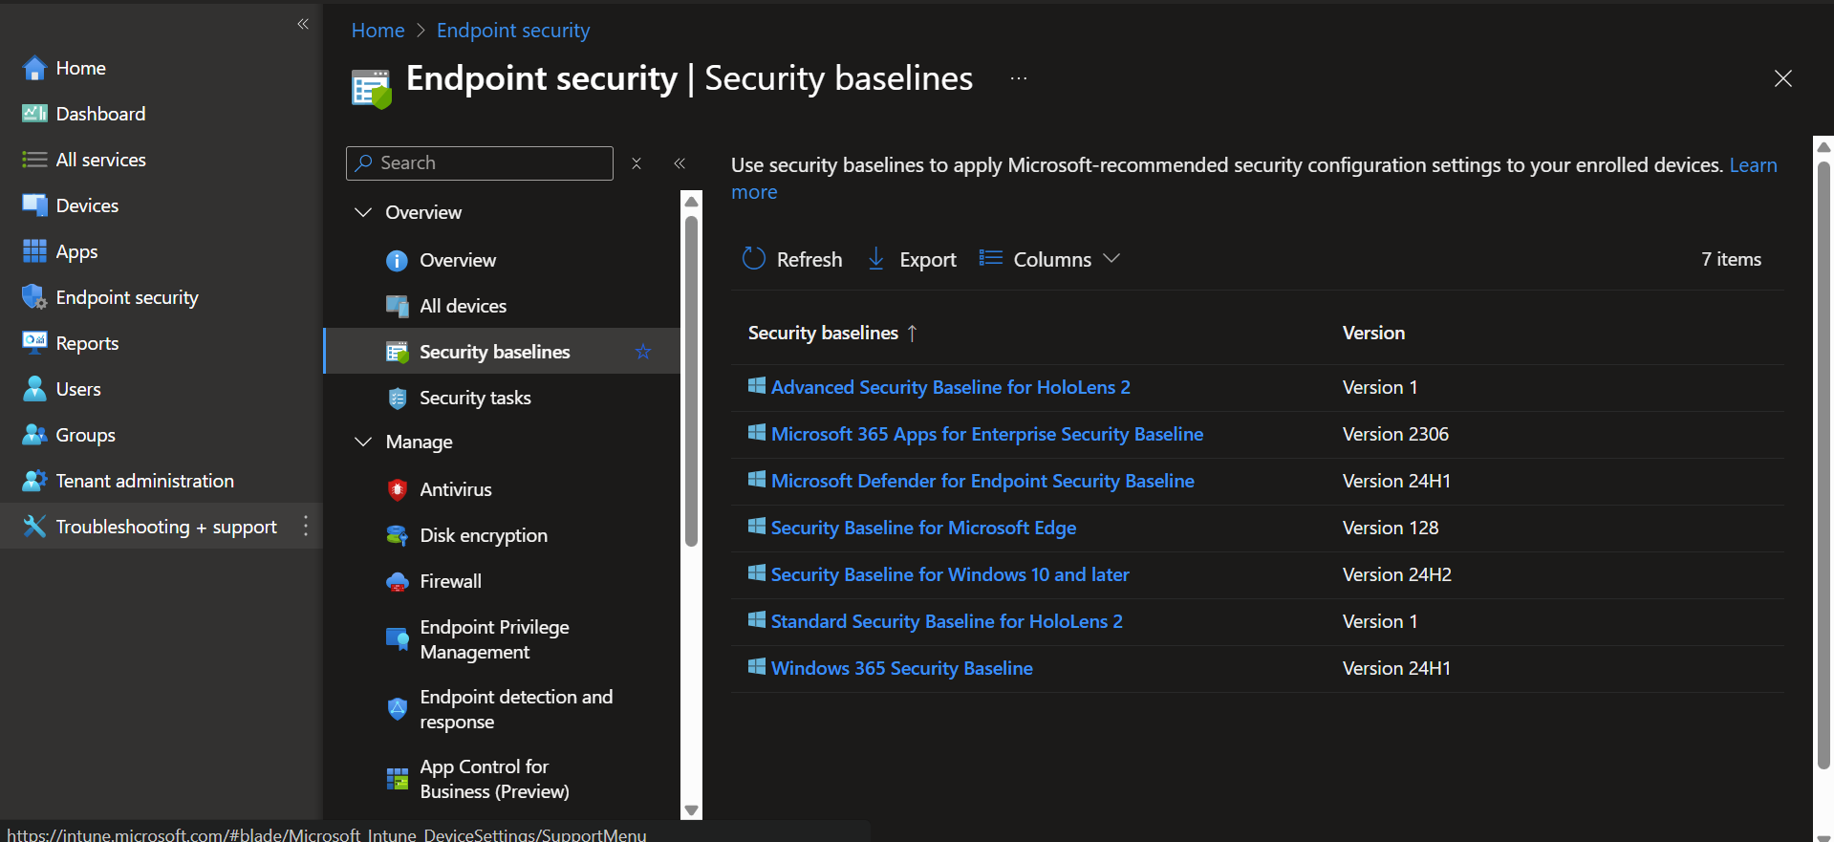Select Security baselines menu item
The height and width of the screenshot is (842, 1834).
(495, 352)
